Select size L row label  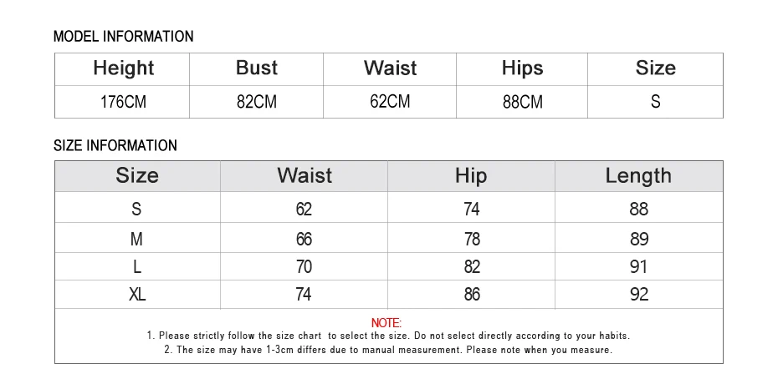tap(137, 267)
